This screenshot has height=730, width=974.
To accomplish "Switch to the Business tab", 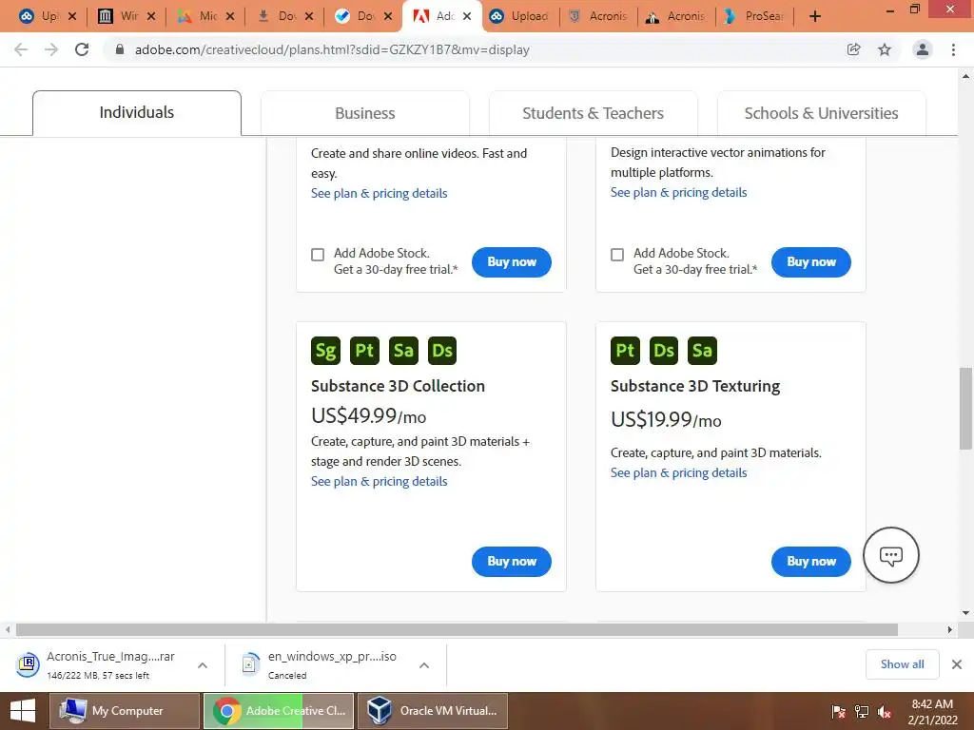I will [x=365, y=114].
